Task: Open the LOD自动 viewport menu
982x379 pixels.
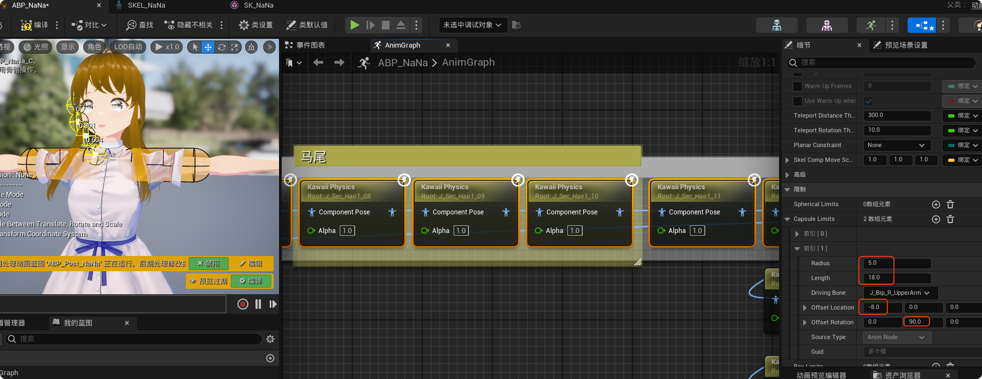Action: coord(128,47)
